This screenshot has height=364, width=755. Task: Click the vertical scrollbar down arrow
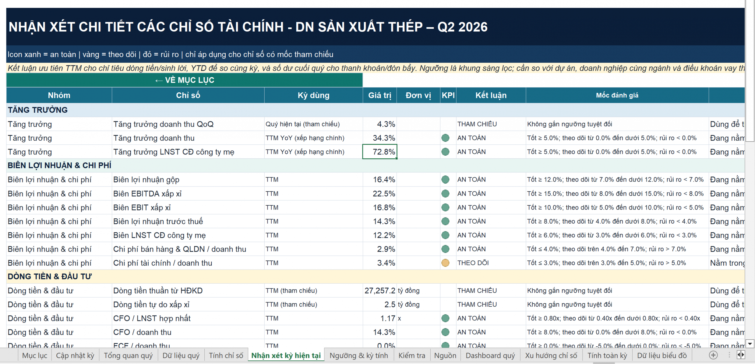click(750, 343)
